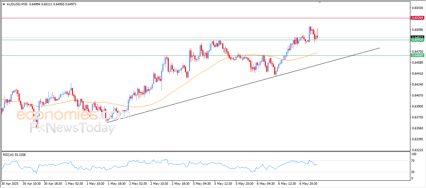Click the 6 May 20:30 time label
The image size is (426, 188).
308,183
